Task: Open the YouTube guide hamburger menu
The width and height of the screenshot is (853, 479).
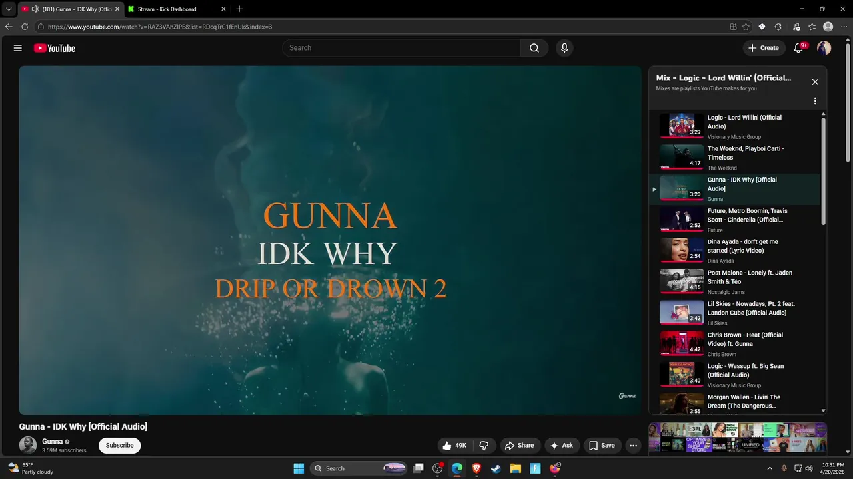Action: [18, 48]
